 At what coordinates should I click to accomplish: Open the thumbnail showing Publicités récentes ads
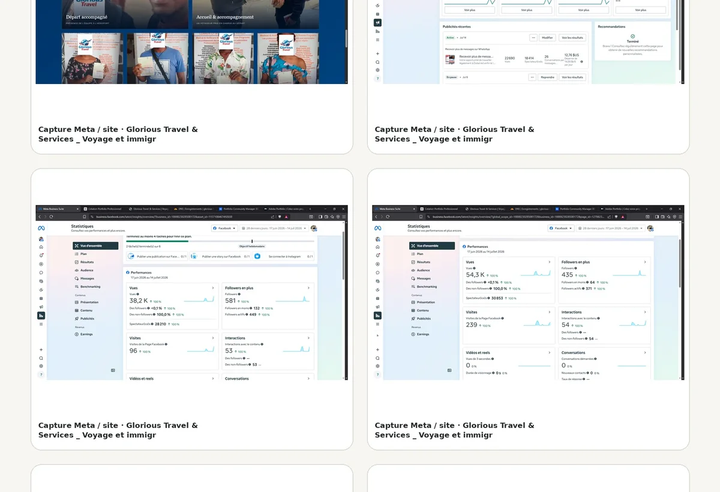click(x=528, y=42)
